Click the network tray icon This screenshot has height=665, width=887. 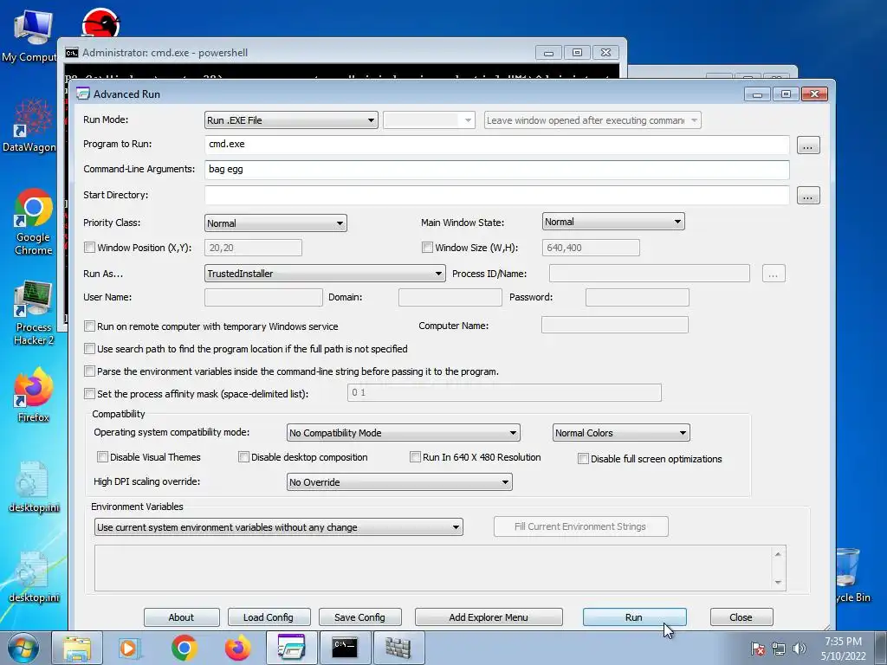click(779, 649)
